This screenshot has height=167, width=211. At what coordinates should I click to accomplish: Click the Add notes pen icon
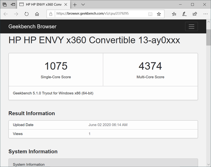pos(184,14)
